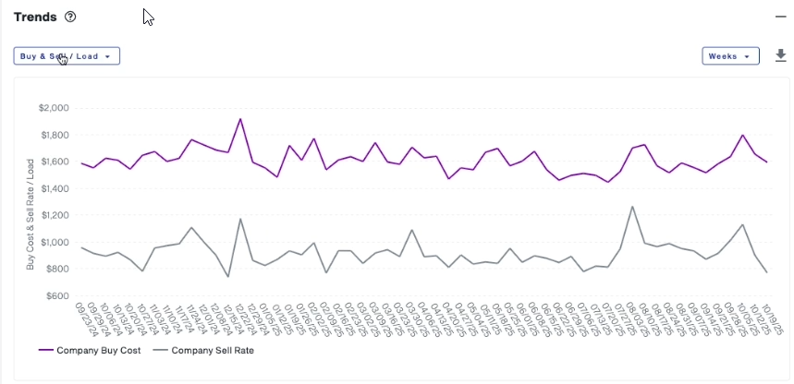Click the highest peak of gray sell rate line

(x=632, y=207)
